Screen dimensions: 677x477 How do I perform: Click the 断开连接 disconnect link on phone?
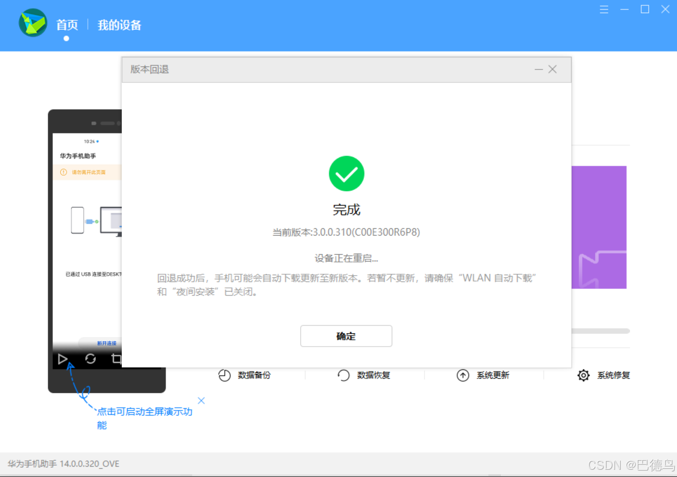[107, 343]
